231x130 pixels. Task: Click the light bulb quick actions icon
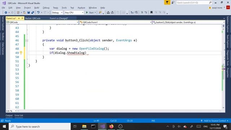coord(21,53)
